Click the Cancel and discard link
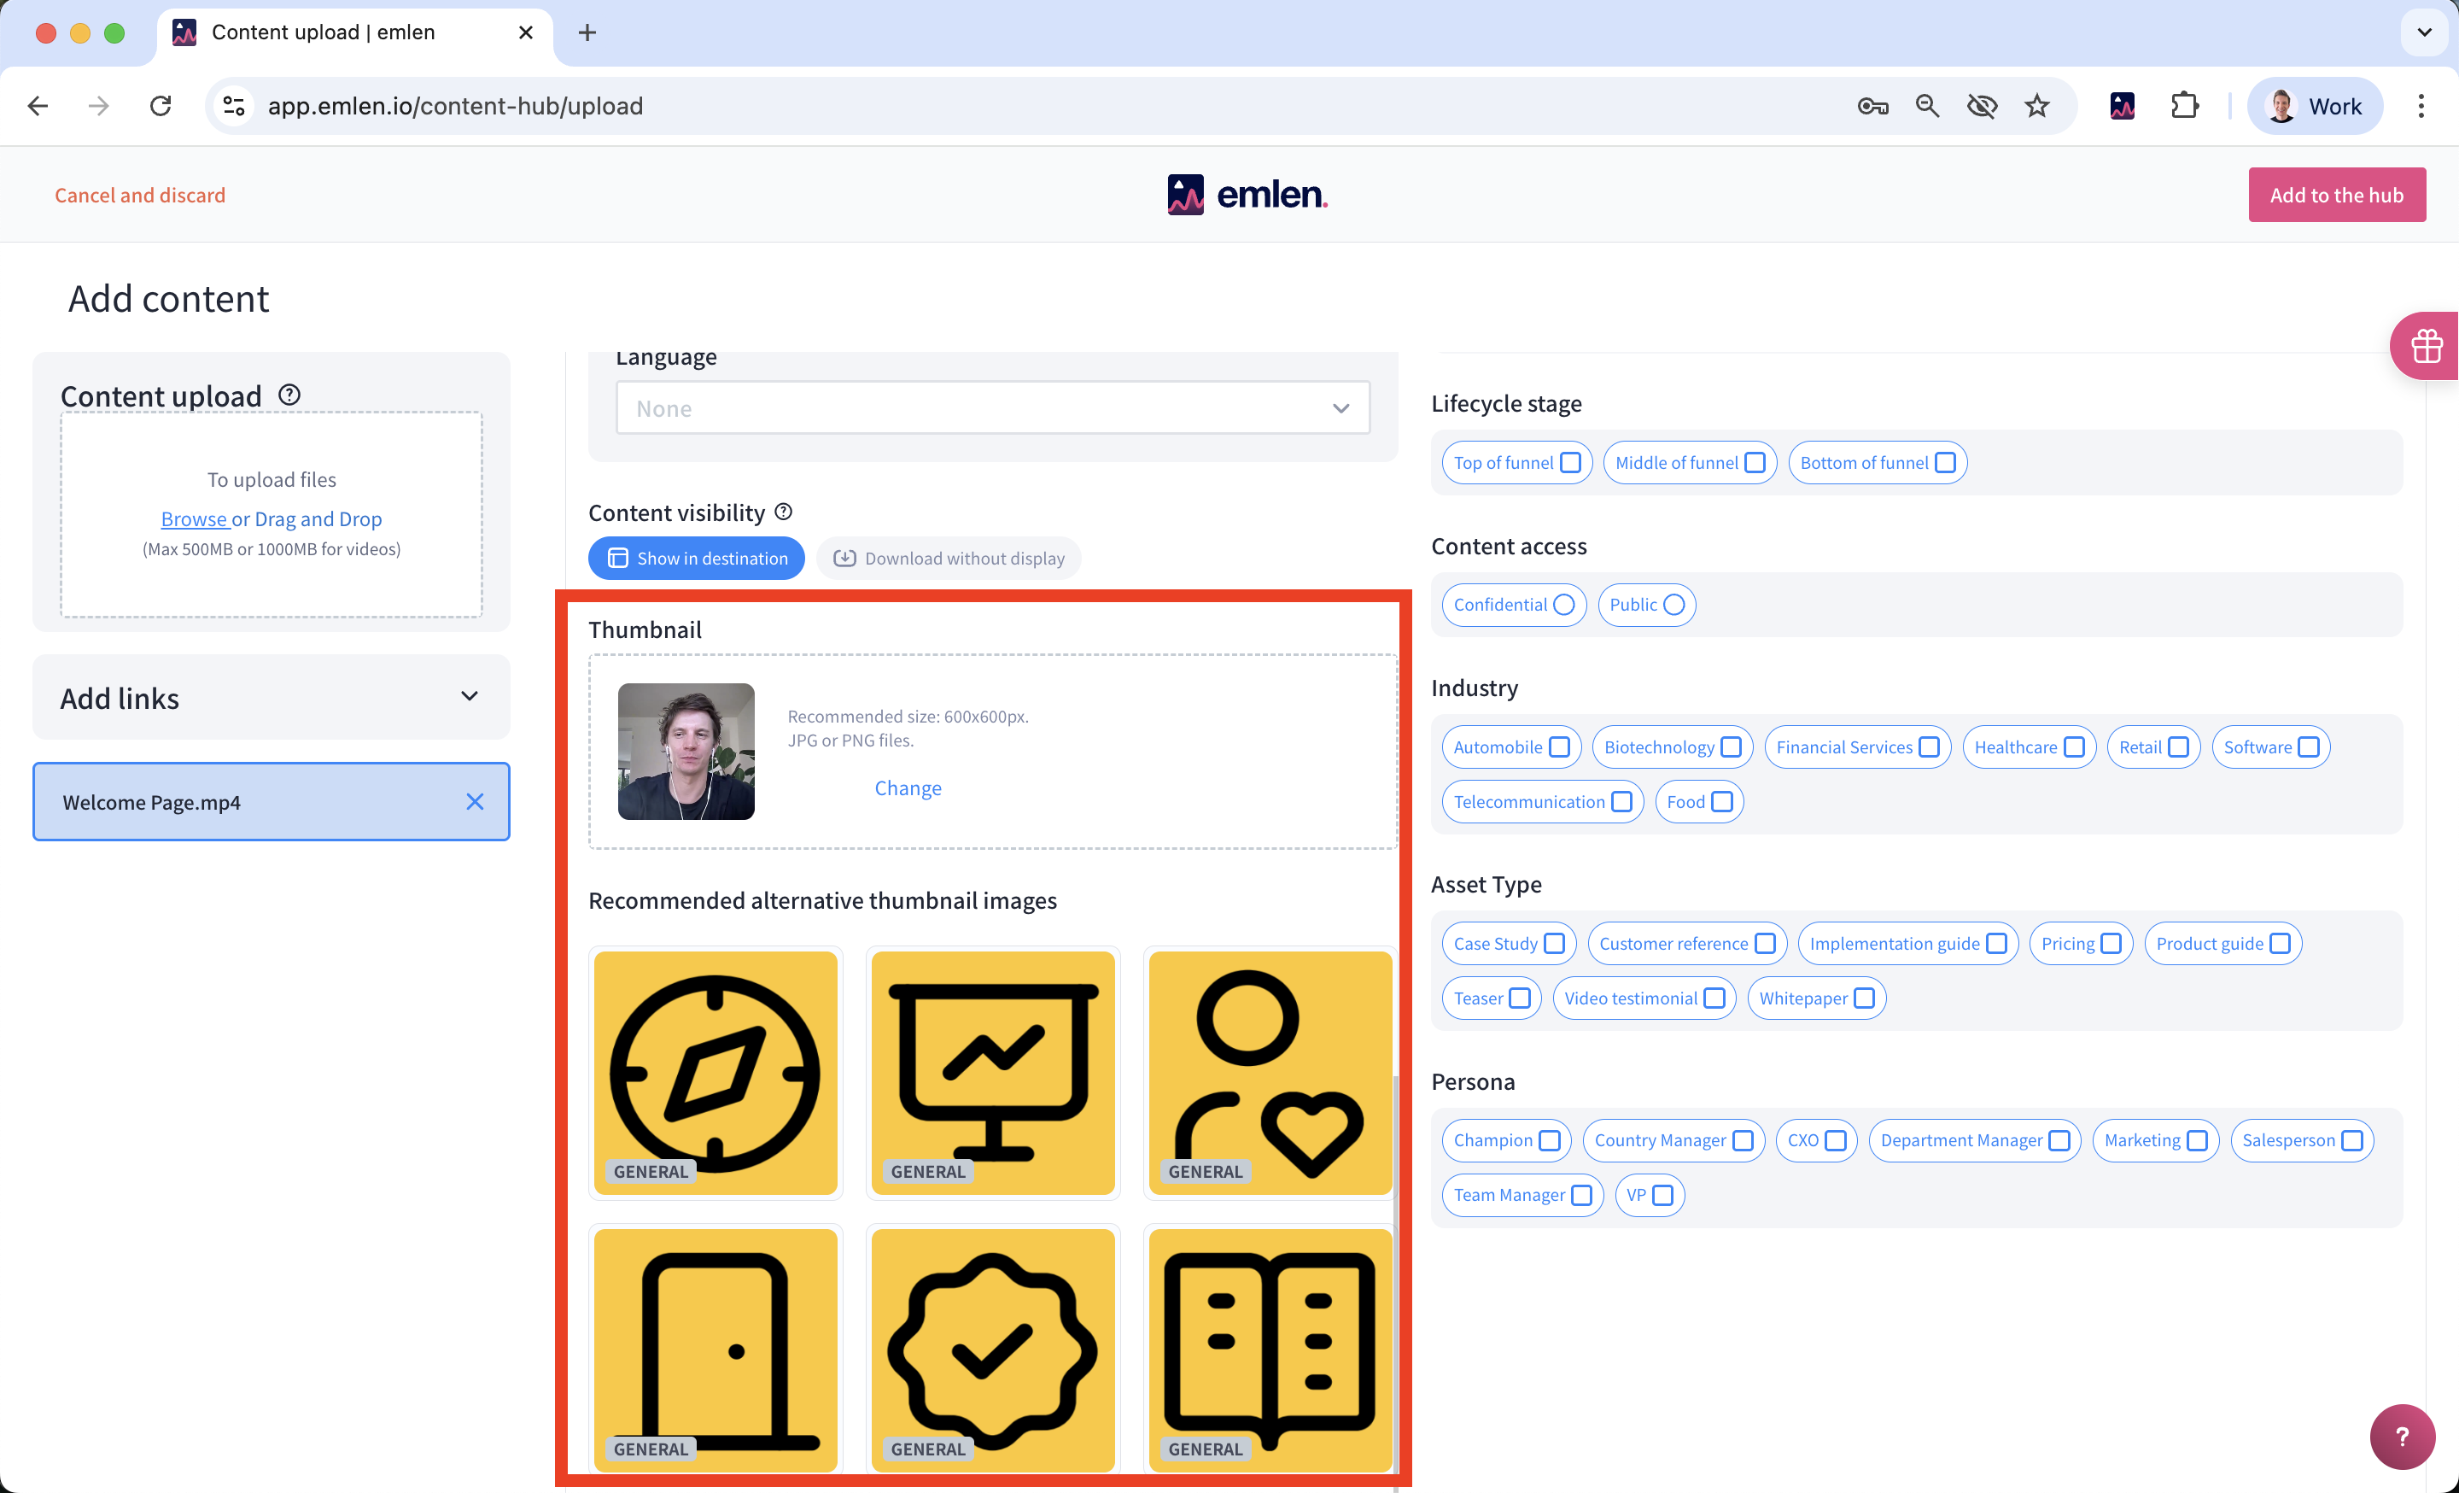This screenshot has height=1493, width=2459. tap(140, 196)
